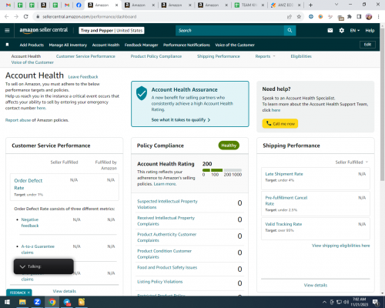Screen dimensions: 385x308
Task: Open the Seller Fulfilled dropdown in Shipping Performance
Action: coord(352,162)
